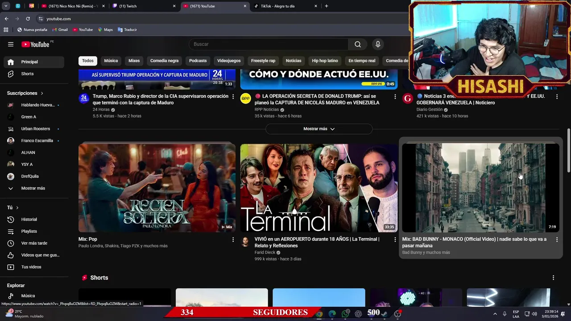Expand the Mostrar más news button
The height and width of the screenshot is (321, 571).
pos(319,129)
